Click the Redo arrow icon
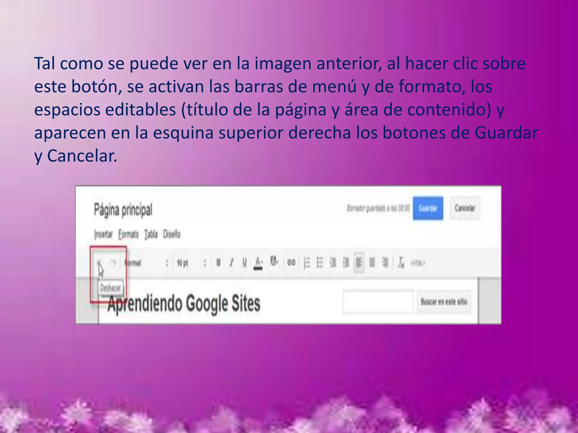 click(x=113, y=263)
